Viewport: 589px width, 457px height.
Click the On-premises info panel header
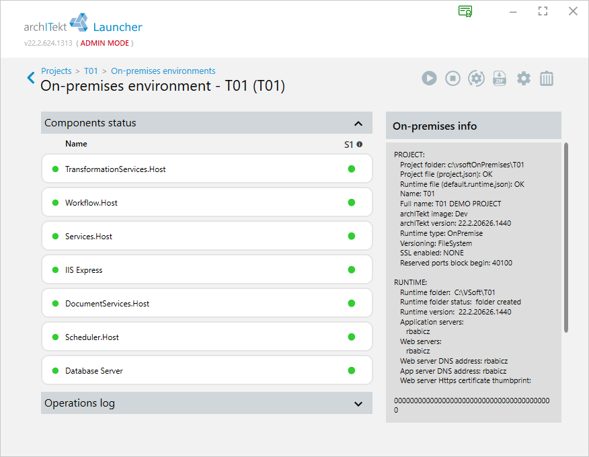coord(473,126)
